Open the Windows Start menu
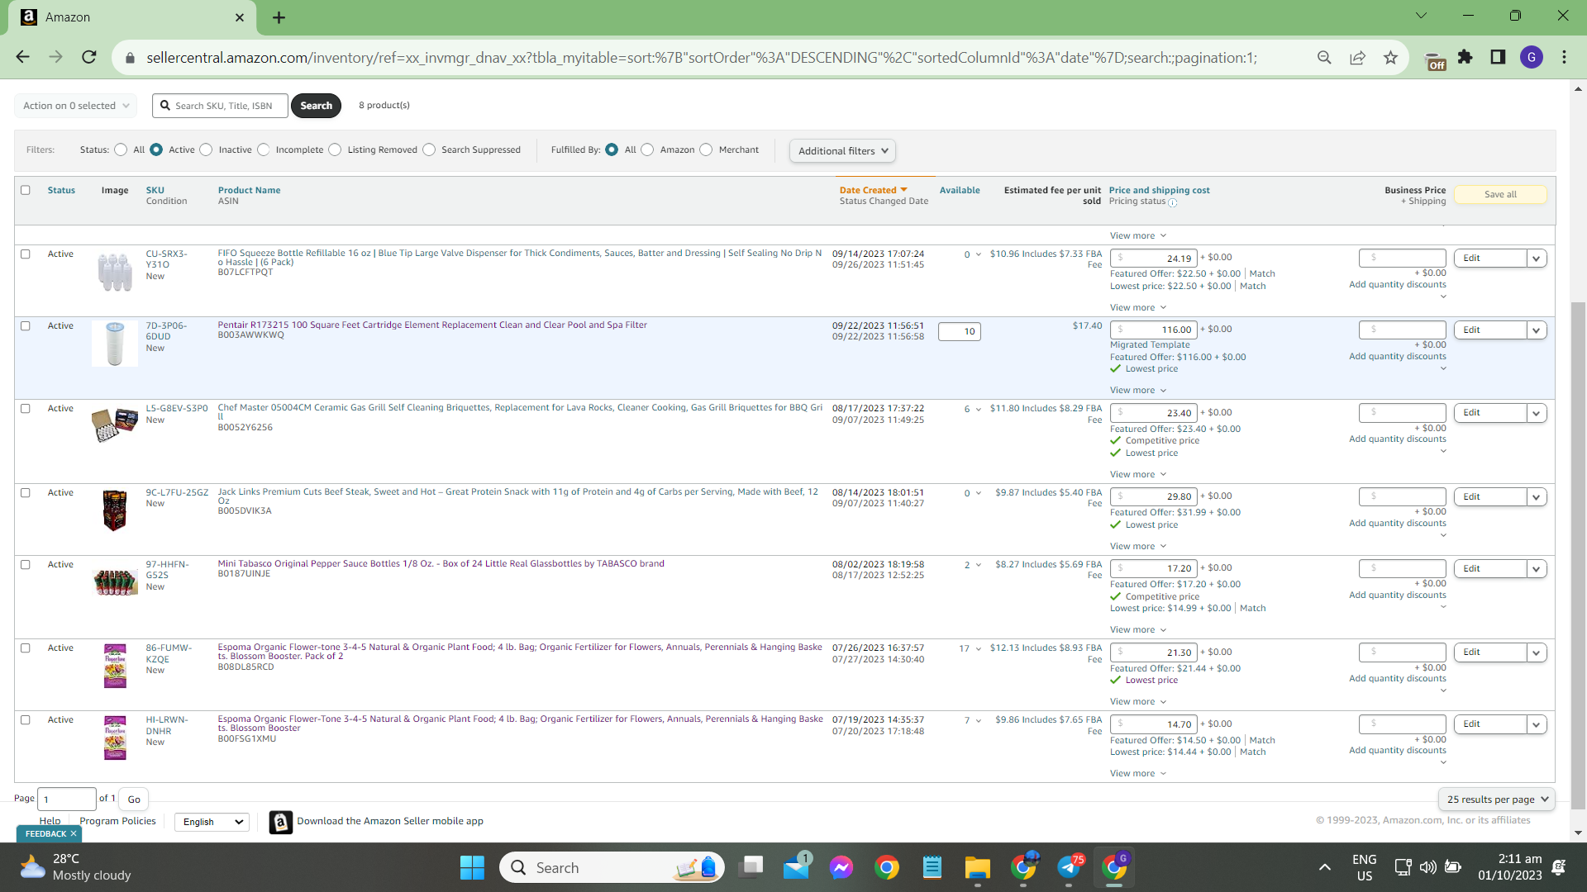This screenshot has width=1587, height=892. point(472,867)
